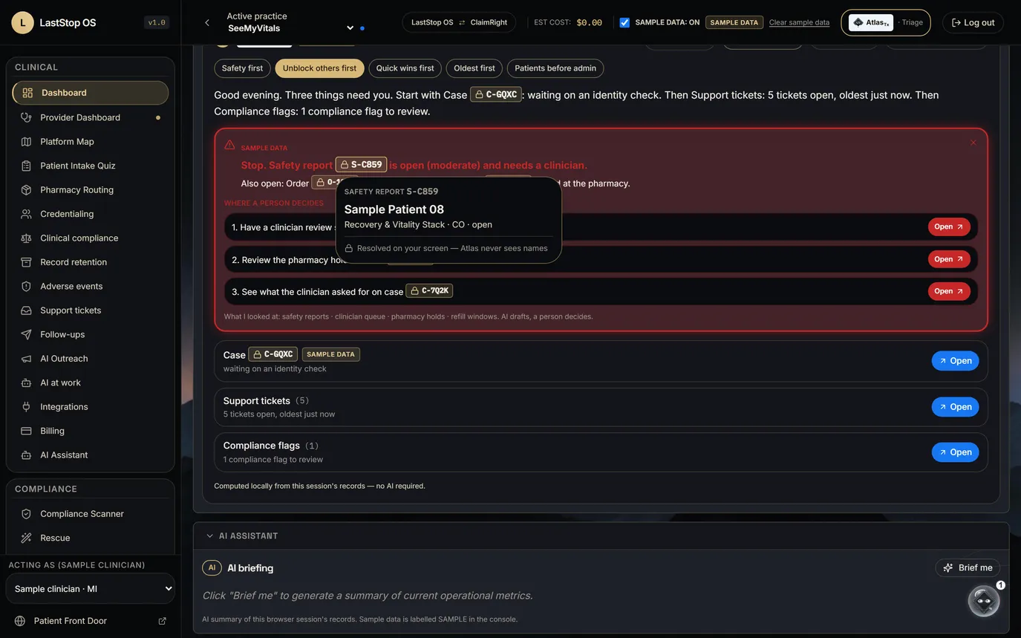
Task: Click the Platform Map icon
Action: (x=26, y=141)
